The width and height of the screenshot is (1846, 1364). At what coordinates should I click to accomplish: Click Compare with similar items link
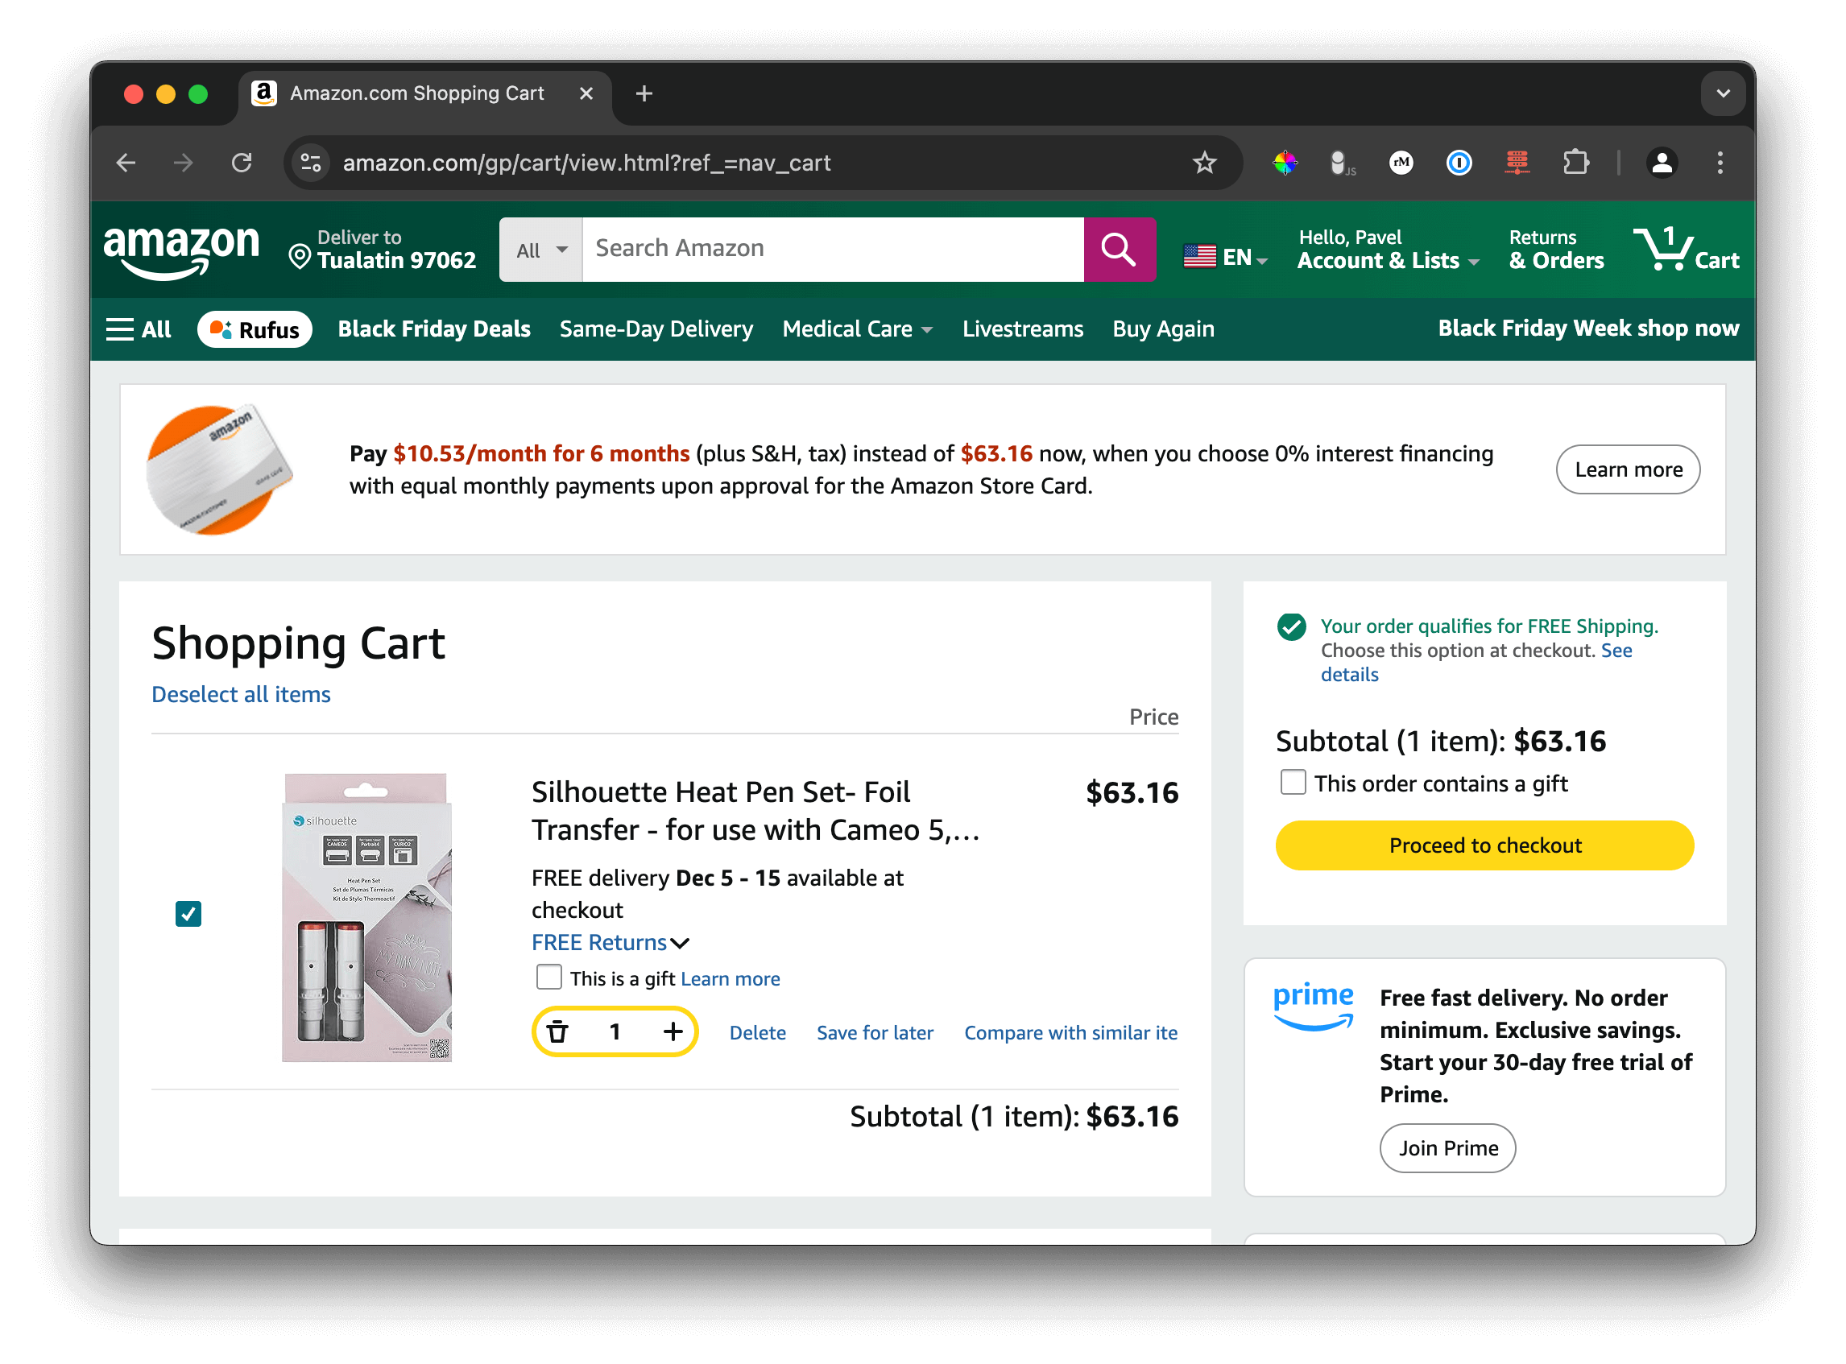coord(1070,1032)
